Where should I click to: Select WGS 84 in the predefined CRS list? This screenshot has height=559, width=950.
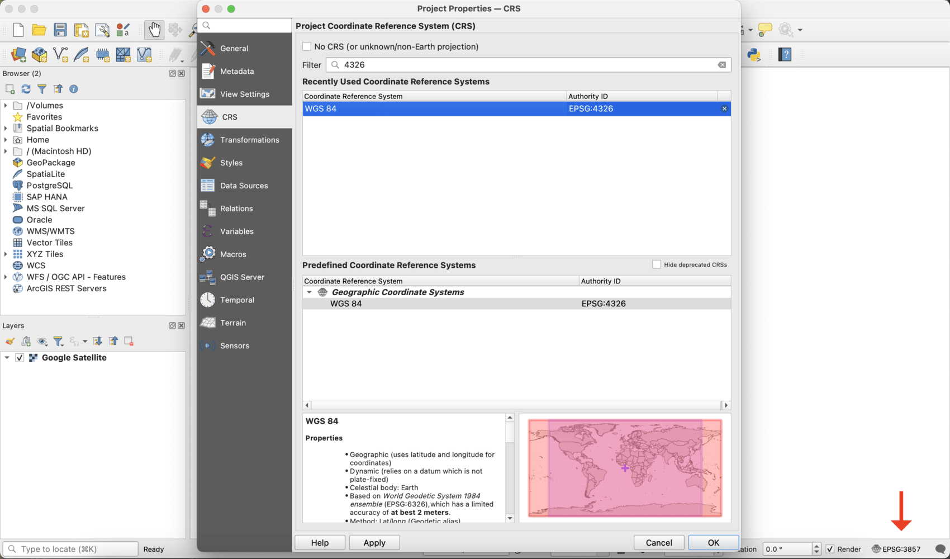516,304
